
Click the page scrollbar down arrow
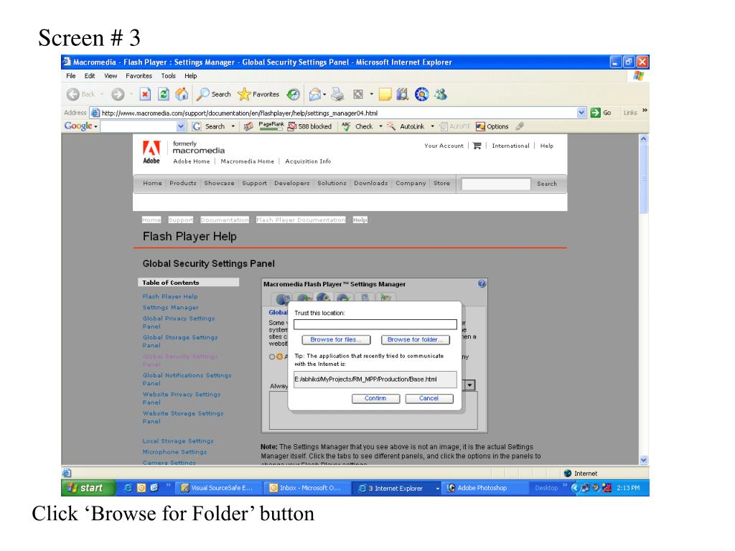[644, 460]
